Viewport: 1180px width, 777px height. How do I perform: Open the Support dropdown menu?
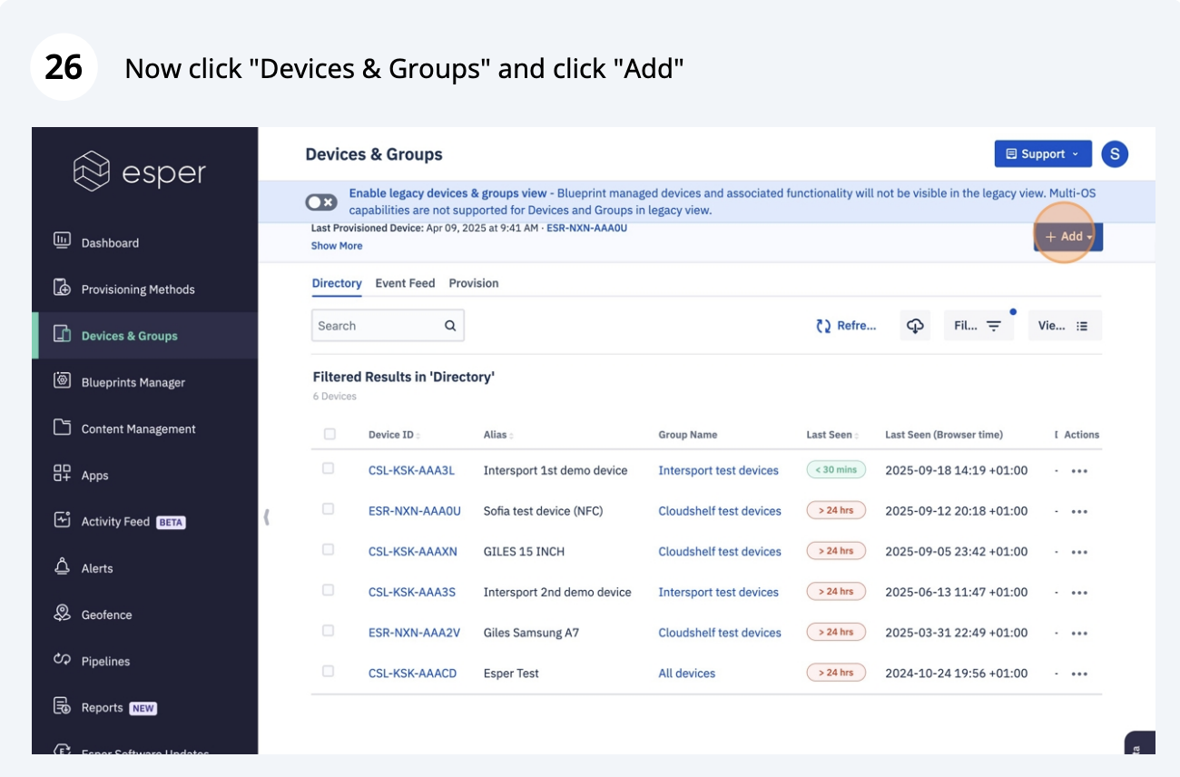1042,154
